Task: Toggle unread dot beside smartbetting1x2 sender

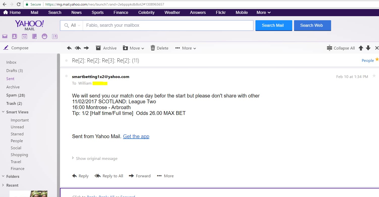Action: coord(66,76)
